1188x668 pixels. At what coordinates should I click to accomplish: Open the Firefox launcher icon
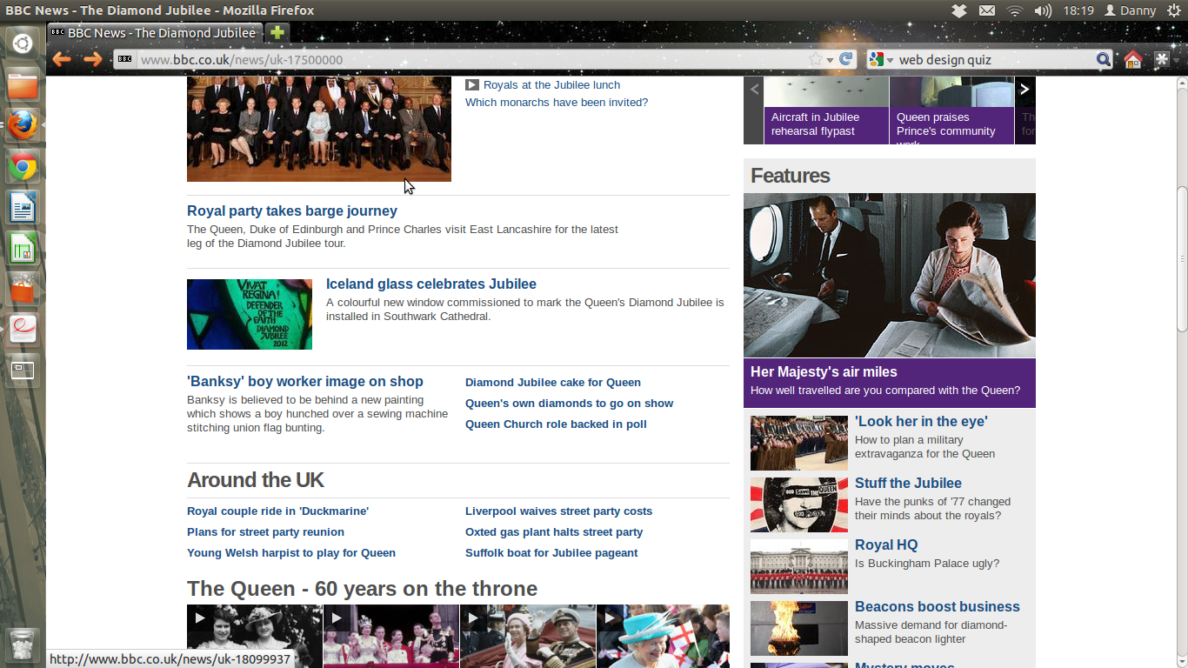tap(23, 125)
